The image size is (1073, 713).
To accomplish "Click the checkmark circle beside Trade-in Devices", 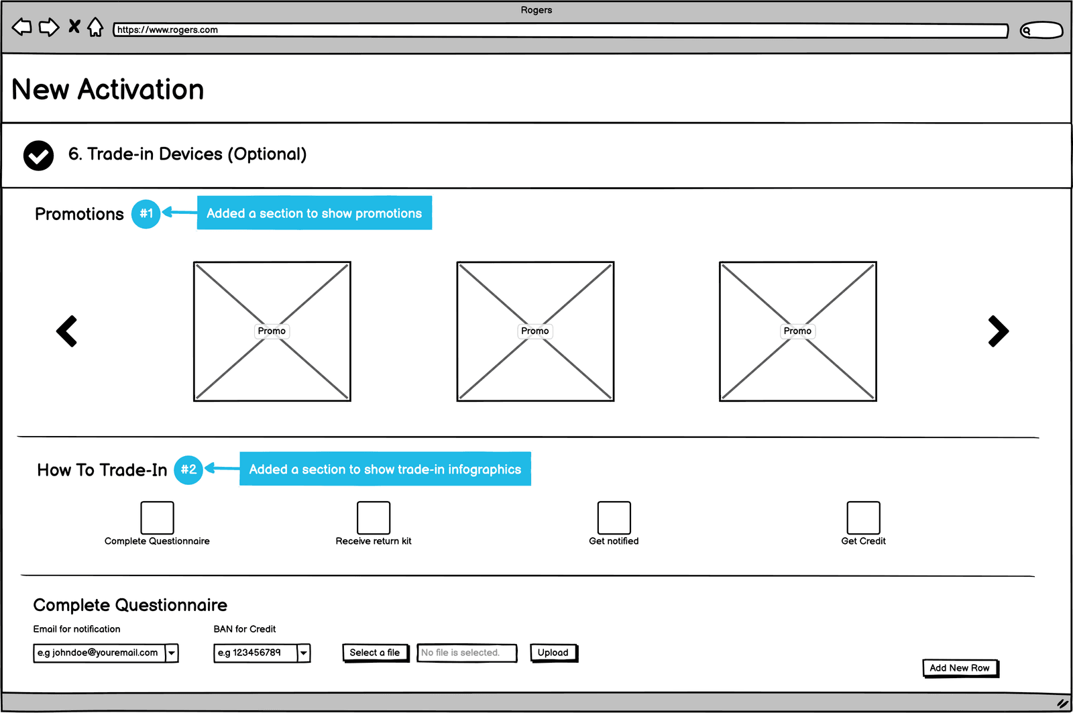I will pos(38,156).
